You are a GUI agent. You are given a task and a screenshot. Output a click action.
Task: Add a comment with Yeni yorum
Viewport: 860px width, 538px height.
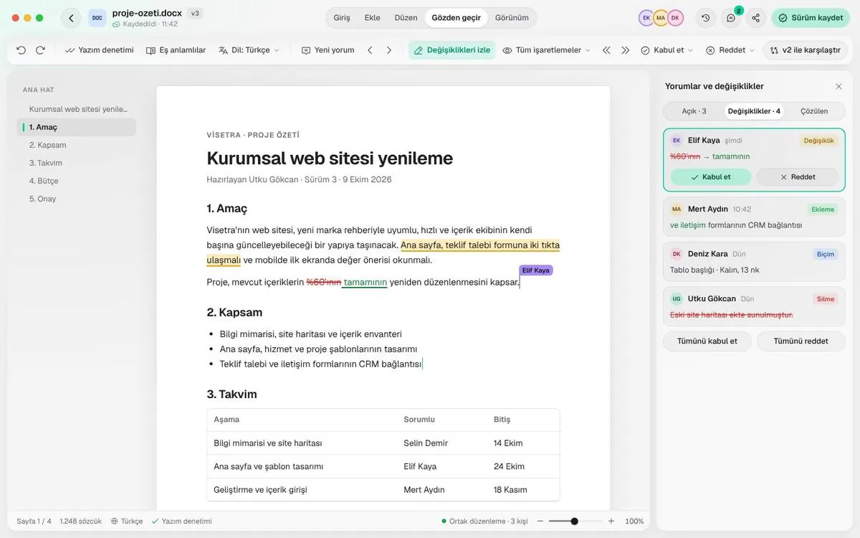pyautogui.click(x=328, y=50)
